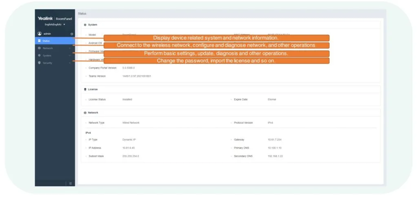Click the Model label in System section

coord(92,35)
